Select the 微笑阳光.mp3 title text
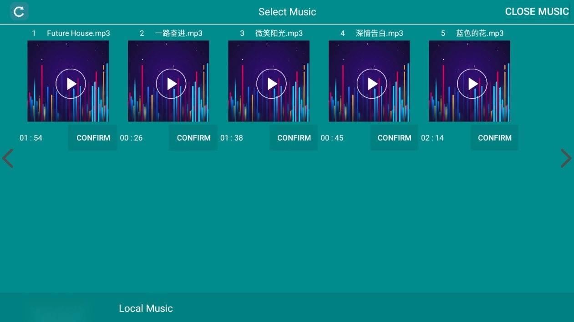The image size is (574, 322). 279,33
